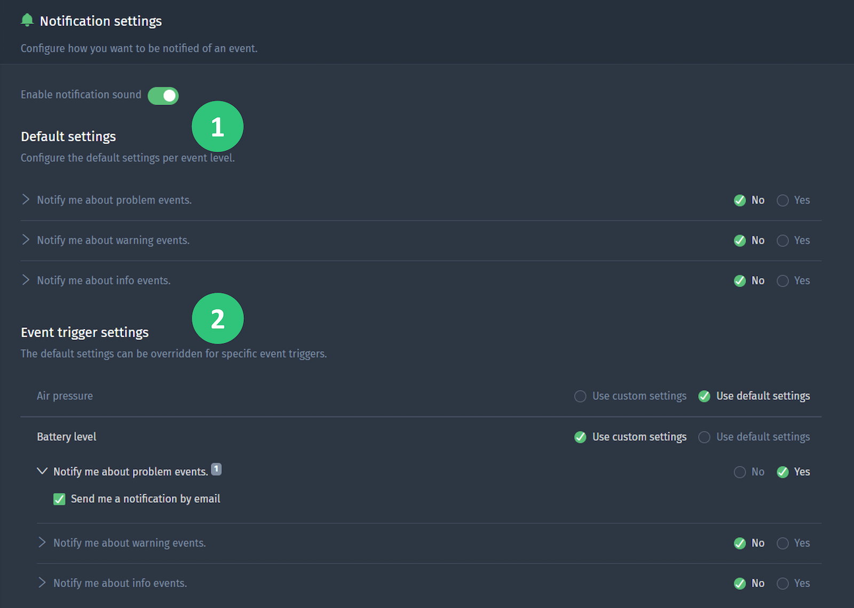Screen dimensions: 854x608
Task: Select Use custom settings for Air pressure
Action: click(580, 396)
